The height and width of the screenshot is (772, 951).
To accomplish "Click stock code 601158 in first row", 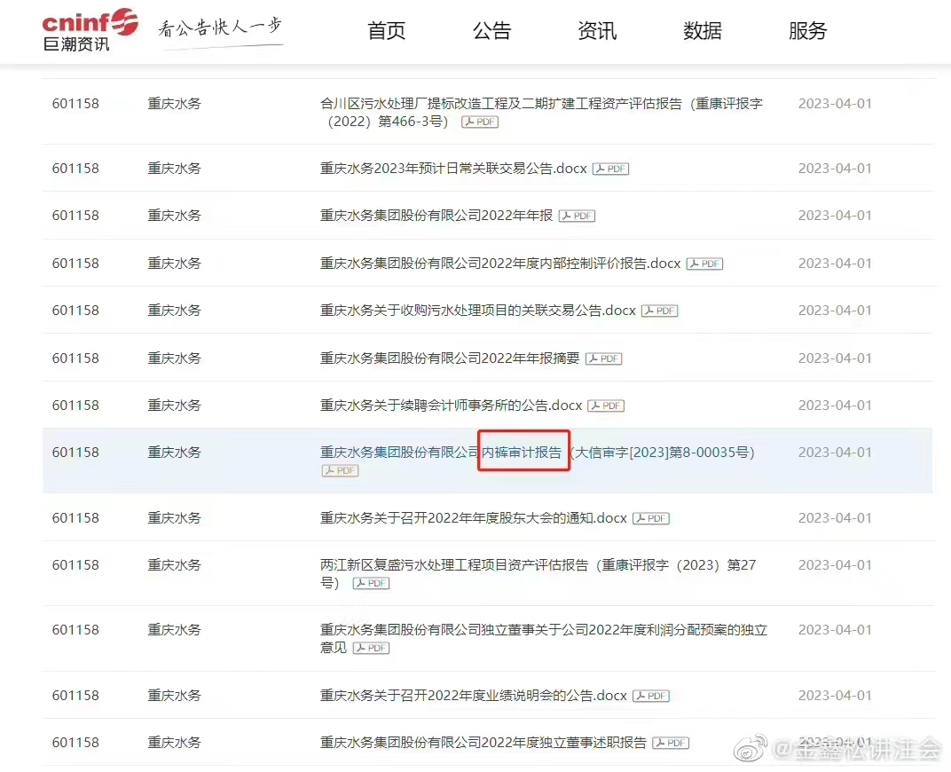I will click(75, 104).
